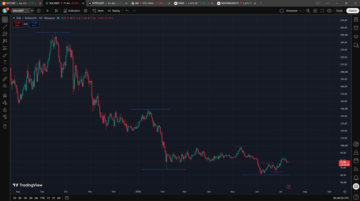Open the pine lightbulb ideas icon
Screen dimensions: 360x201
point(356,152)
